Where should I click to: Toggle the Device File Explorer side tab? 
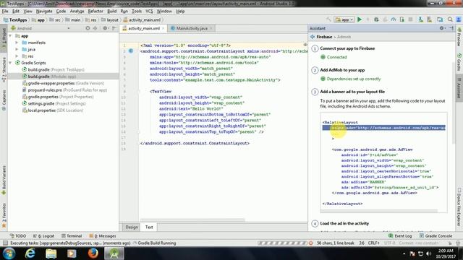point(459,207)
